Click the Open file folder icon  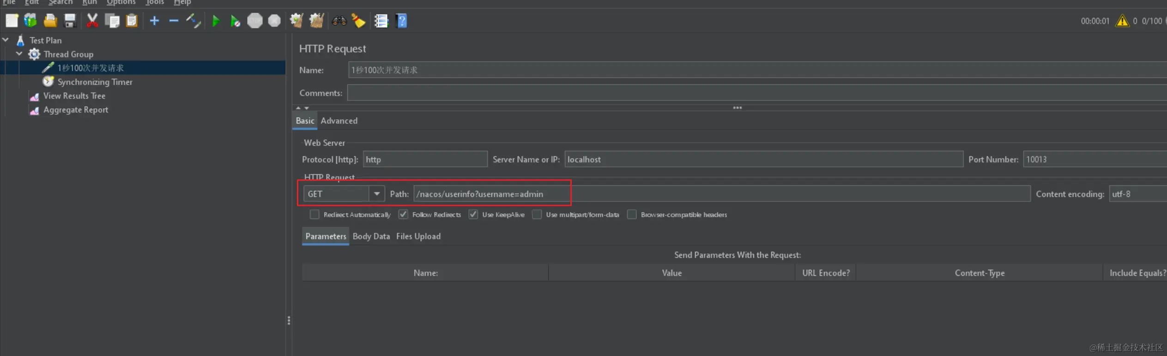[50, 21]
